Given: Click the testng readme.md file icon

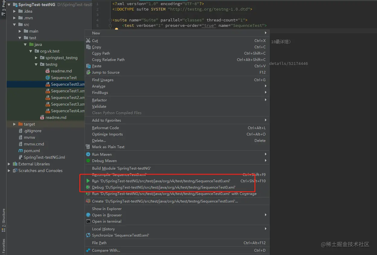Looking at the screenshot, I should pos(48,71).
